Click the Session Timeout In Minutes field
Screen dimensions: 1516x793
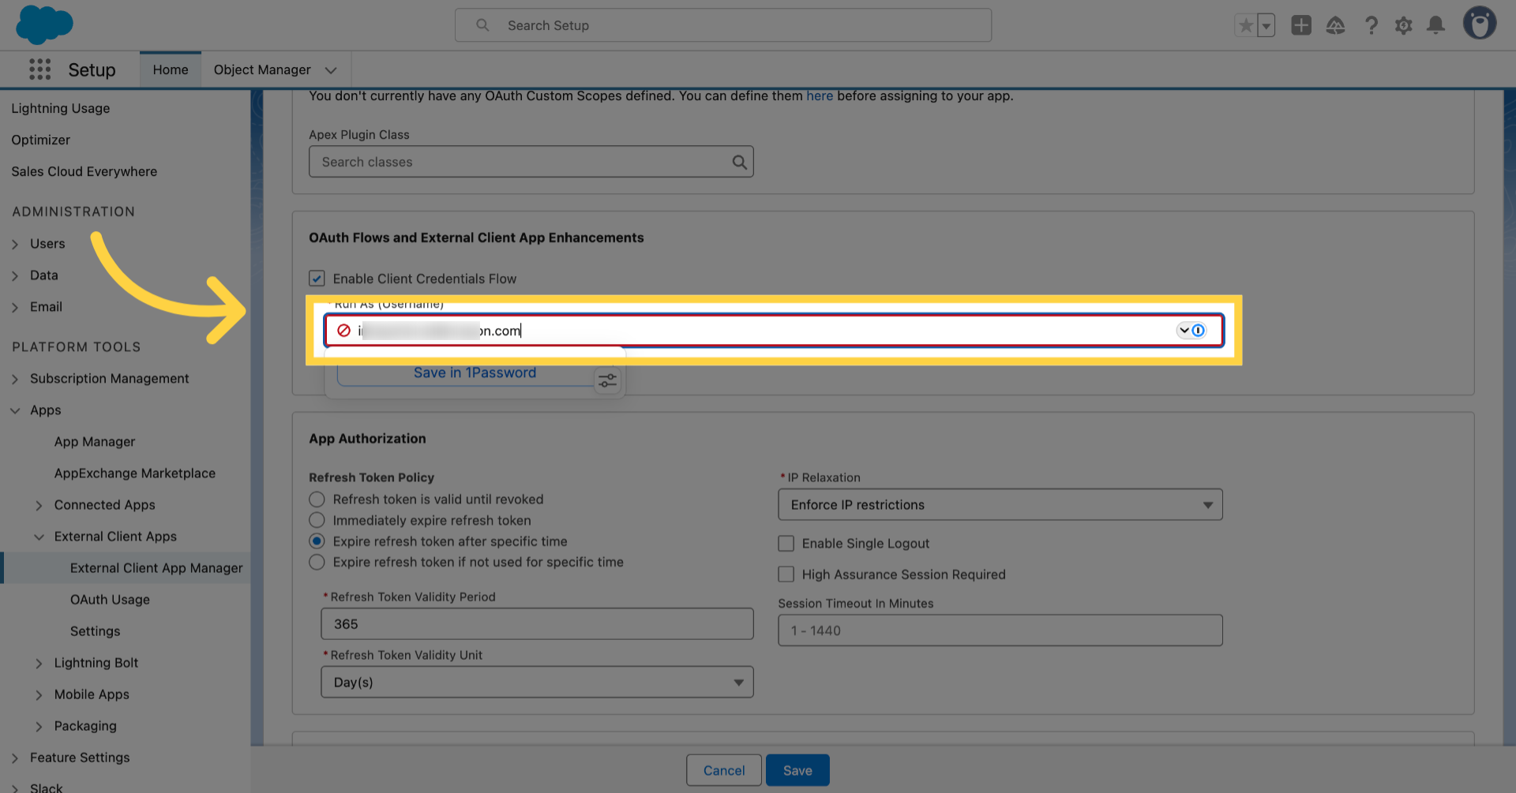[1000, 630]
